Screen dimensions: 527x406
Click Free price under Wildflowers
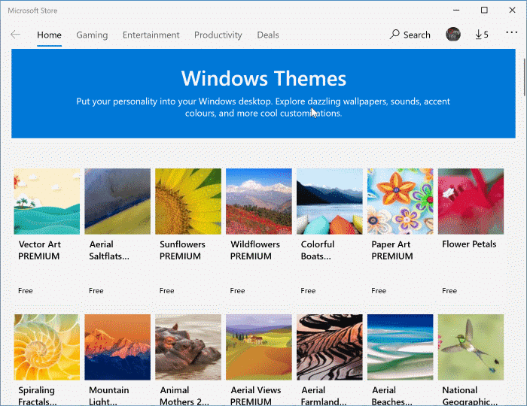(x=237, y=290)
